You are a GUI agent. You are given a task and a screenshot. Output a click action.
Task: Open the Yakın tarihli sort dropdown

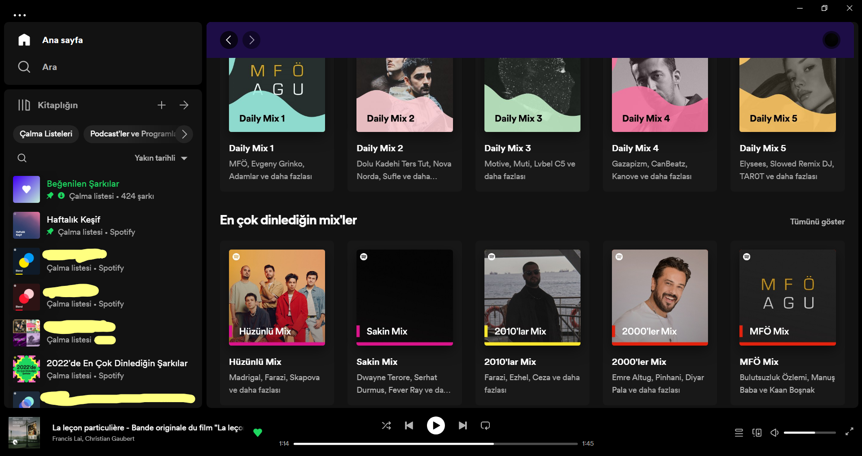click(x=161, y=158)
